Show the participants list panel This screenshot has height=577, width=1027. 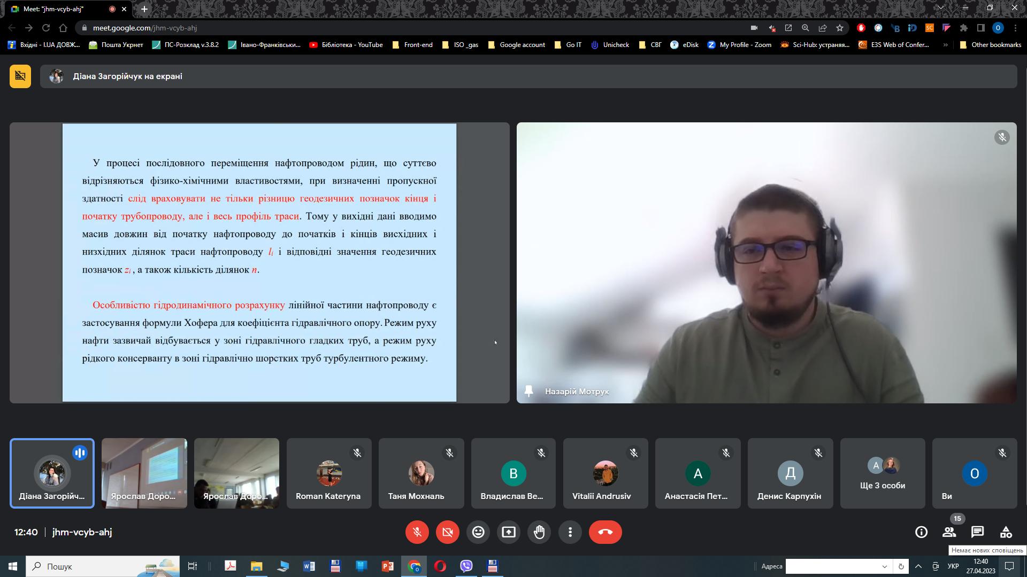(949, 532)
